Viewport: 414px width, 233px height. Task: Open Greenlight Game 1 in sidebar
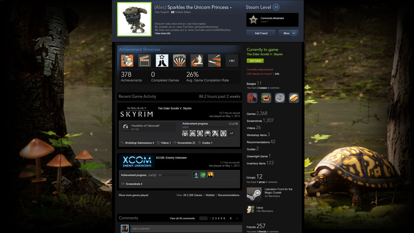pos(258,156)
